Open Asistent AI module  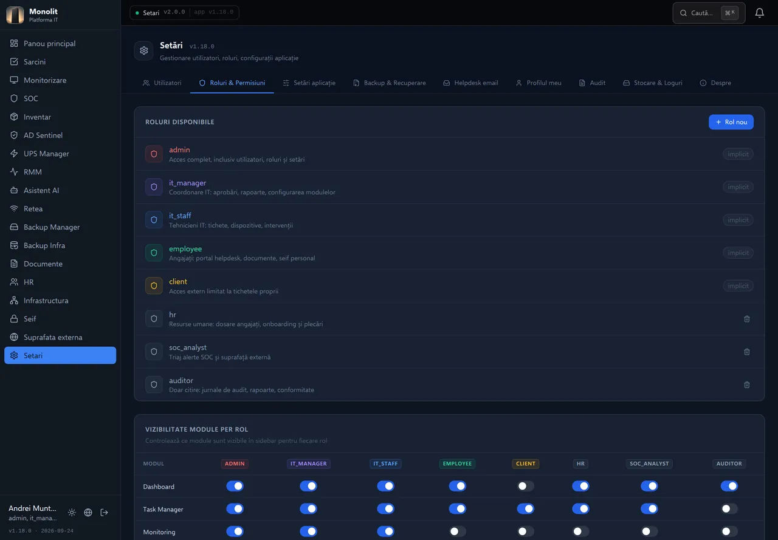pos(60,190)
